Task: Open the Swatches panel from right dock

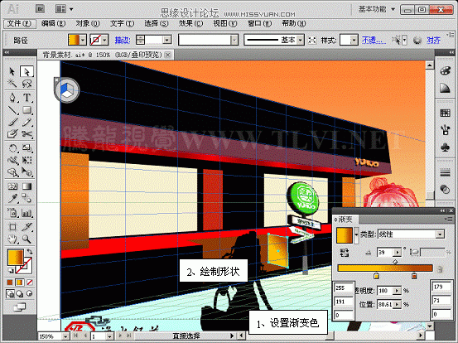Action: pyautogui.click(x=445, y=113)
